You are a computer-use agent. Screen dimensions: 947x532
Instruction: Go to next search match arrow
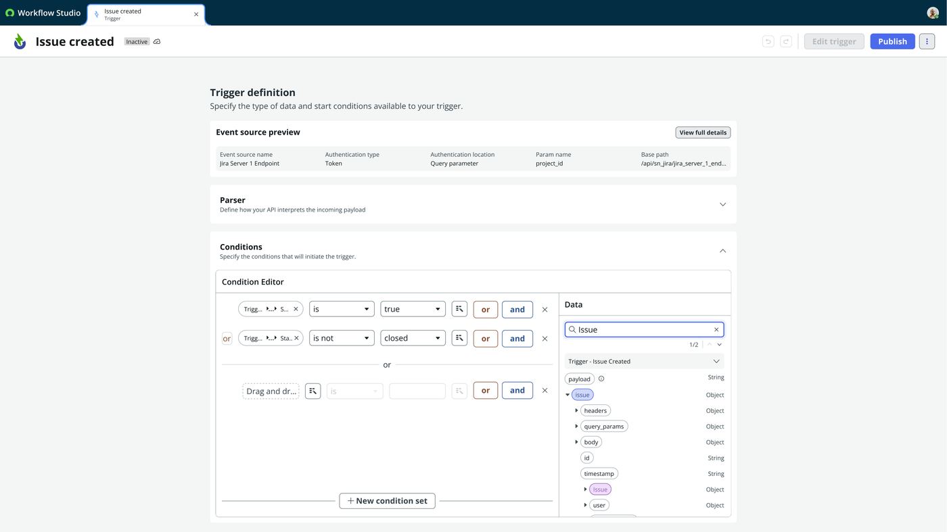(x=719, y=345)
